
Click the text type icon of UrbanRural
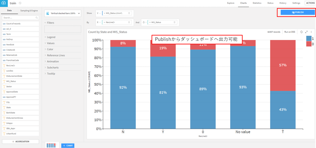[x=4, y=134]
